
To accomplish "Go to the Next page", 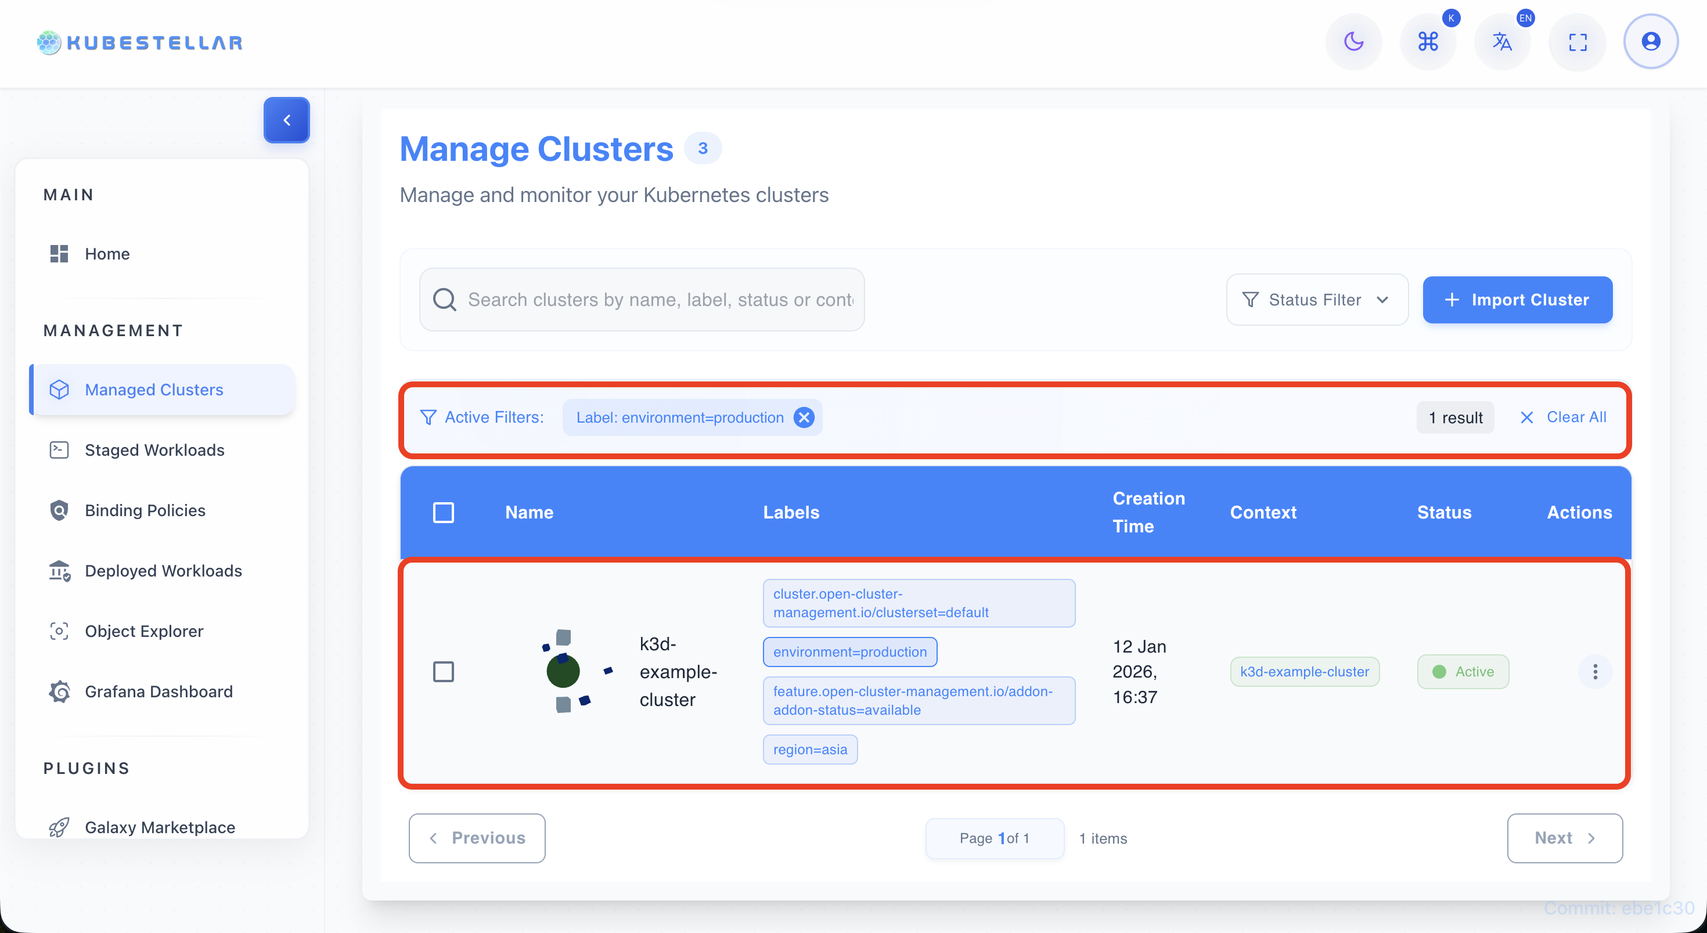I will [x=1564, y=838].
